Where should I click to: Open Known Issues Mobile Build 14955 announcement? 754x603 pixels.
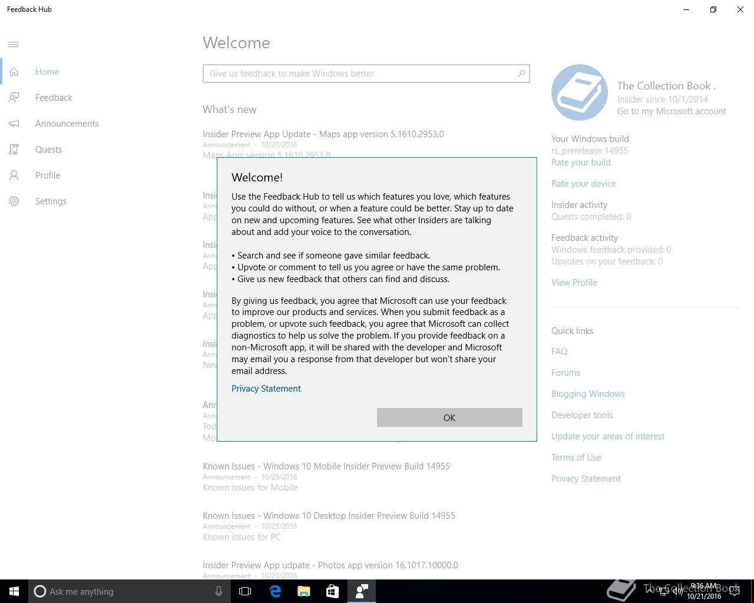(x=326, y=466)
